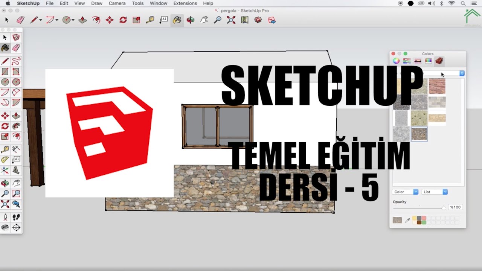This screenshot has height=271, width=482.
Task: Activate the Paint Bucket tool in top toolbar
Action: 177,20
